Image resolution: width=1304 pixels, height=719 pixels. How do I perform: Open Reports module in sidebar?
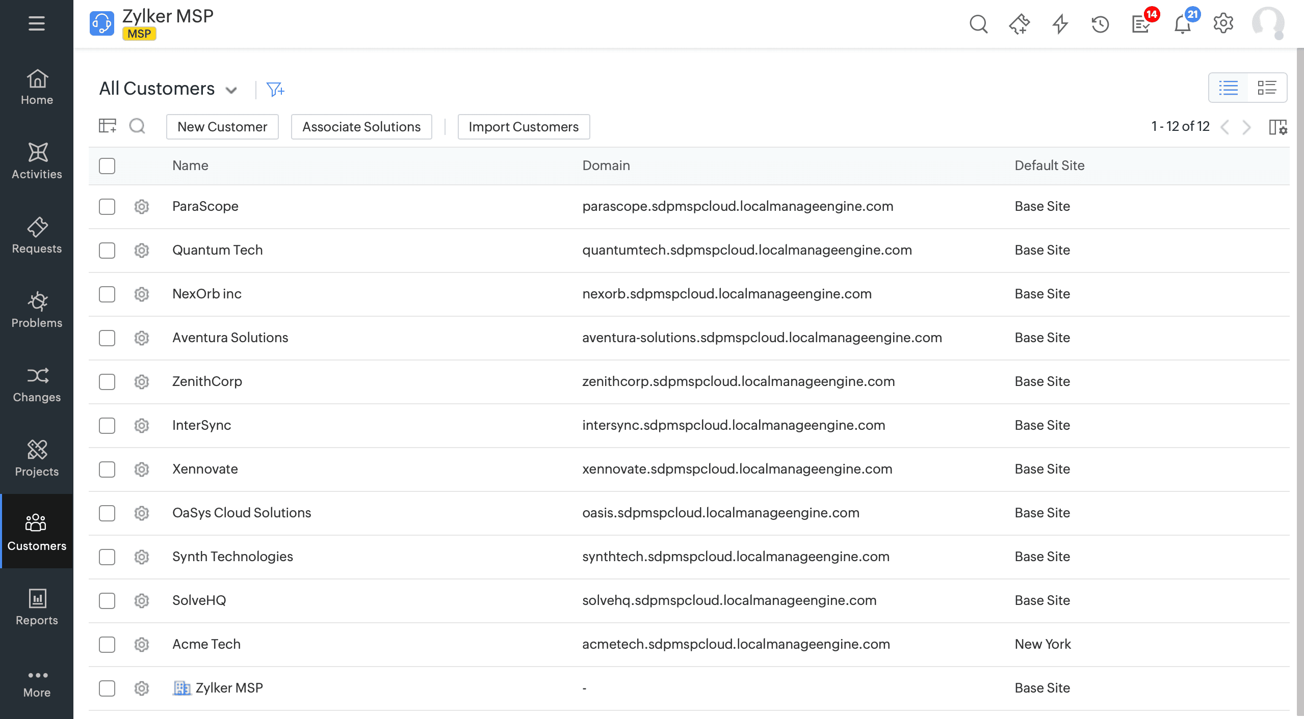[37, 607]
